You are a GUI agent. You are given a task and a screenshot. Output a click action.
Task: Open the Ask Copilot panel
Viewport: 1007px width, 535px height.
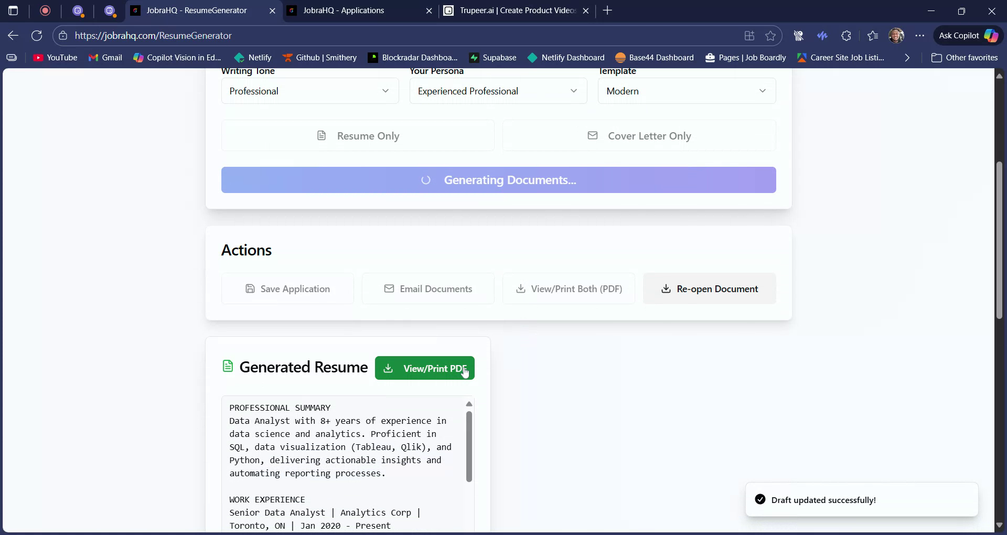(x=967, y=35)
